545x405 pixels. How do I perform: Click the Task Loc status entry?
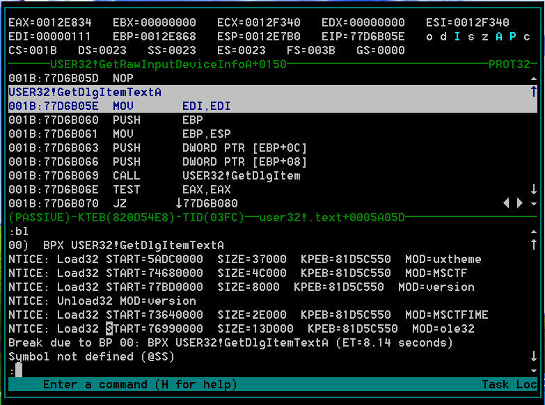coord(510,385)
